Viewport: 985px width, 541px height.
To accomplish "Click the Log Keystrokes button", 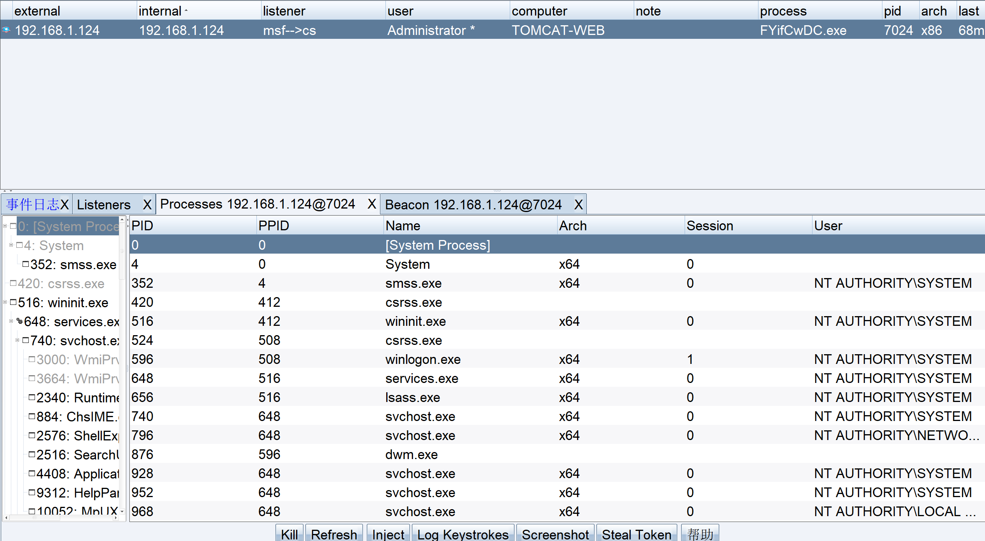I will click(462, 534).
